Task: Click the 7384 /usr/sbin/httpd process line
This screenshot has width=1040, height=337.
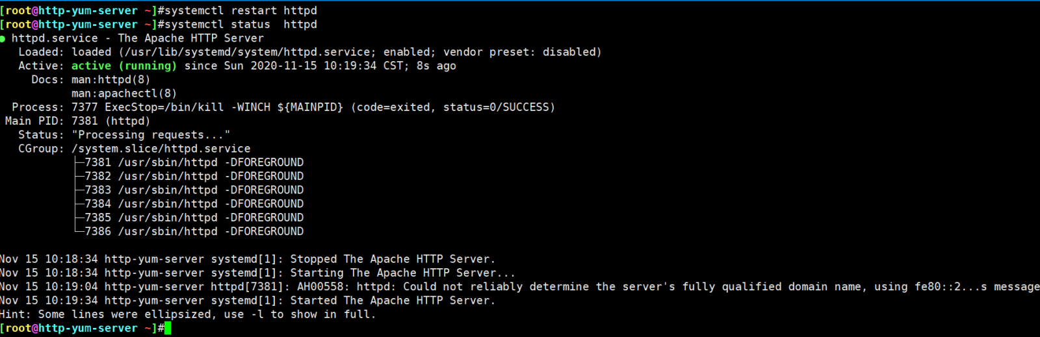Action: (x=194, y=204)
